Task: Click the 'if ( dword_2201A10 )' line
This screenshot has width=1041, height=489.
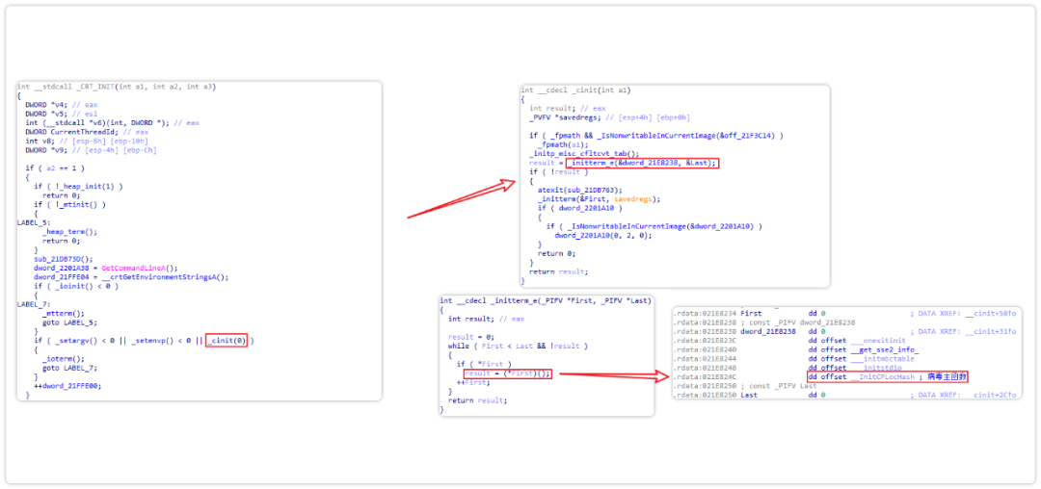Action: 579,208
